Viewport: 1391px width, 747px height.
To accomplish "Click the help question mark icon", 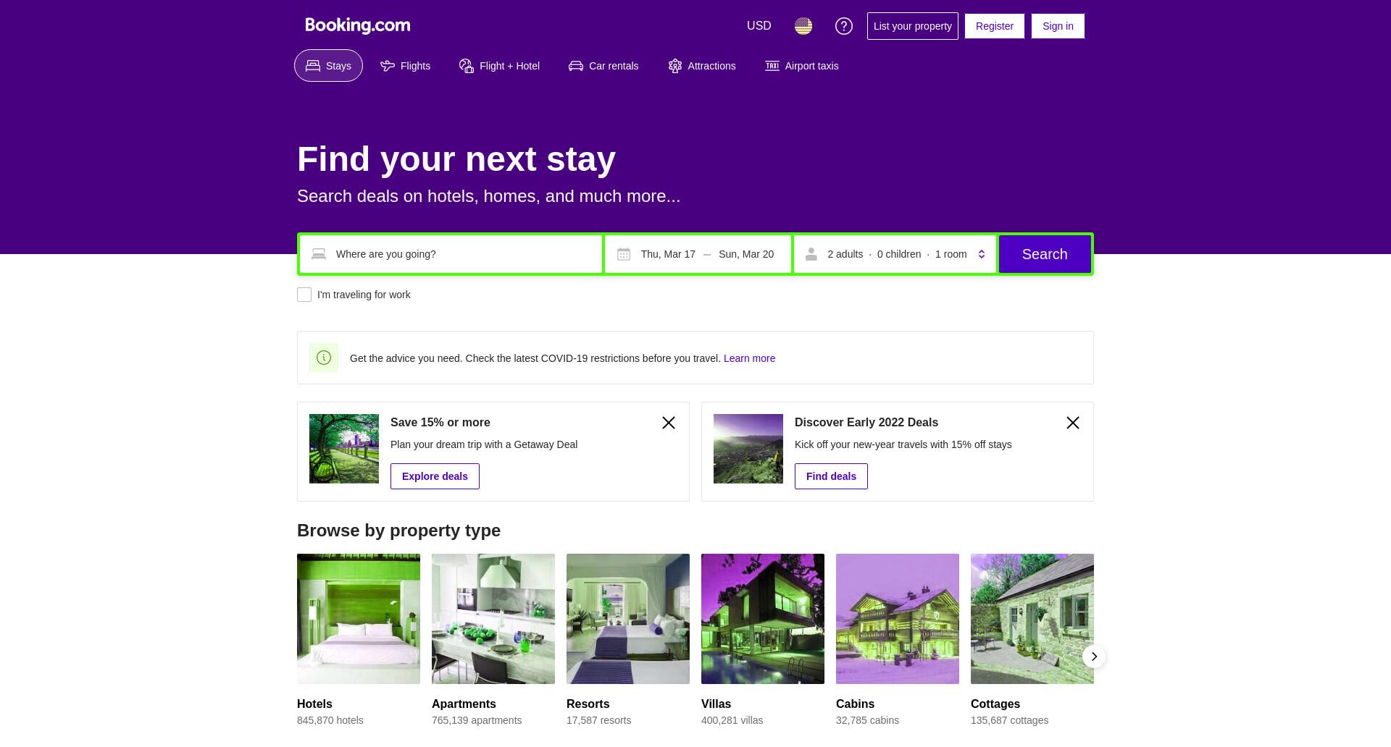I will pyautogui.click(x=843, y=26).
